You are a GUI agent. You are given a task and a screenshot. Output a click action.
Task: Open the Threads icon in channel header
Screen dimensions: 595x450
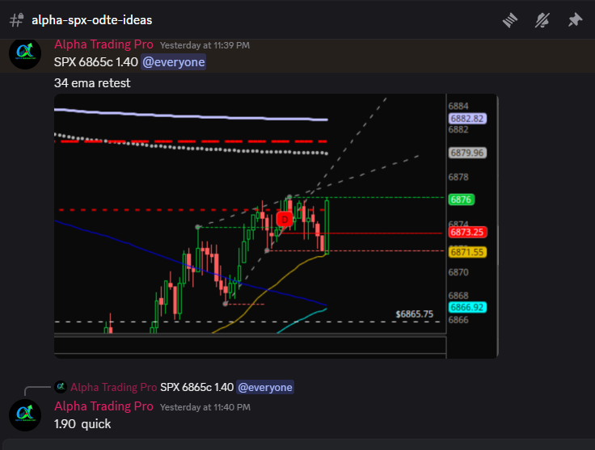point(510,20)
